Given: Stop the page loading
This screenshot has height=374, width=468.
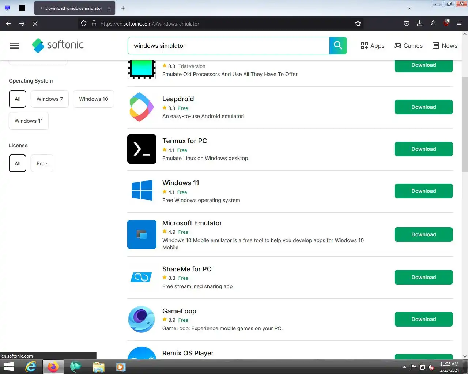Looking at the screenshot, I should [35, 24].
